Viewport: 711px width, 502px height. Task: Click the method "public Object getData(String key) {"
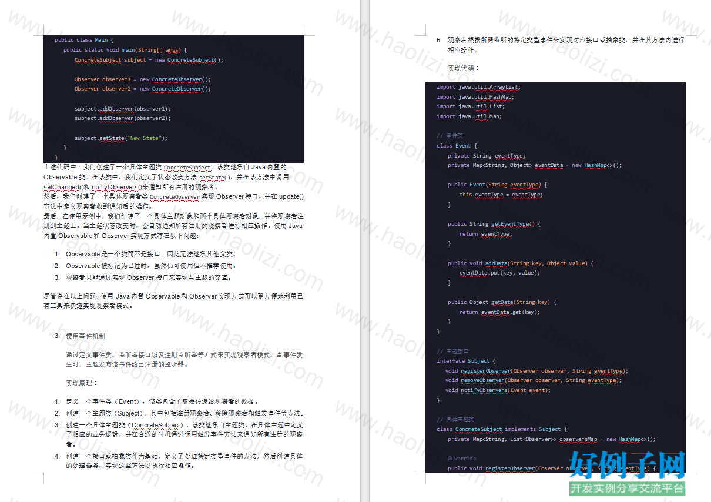(x=502, y=302)
